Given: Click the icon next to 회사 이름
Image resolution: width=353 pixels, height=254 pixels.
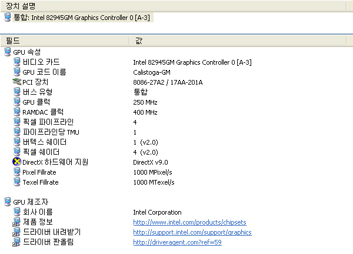Looking at the screenshot, I should tap(16, 212).
